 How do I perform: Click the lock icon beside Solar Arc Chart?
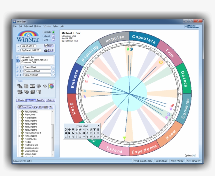pyautogui.click(x=17, y=75)
